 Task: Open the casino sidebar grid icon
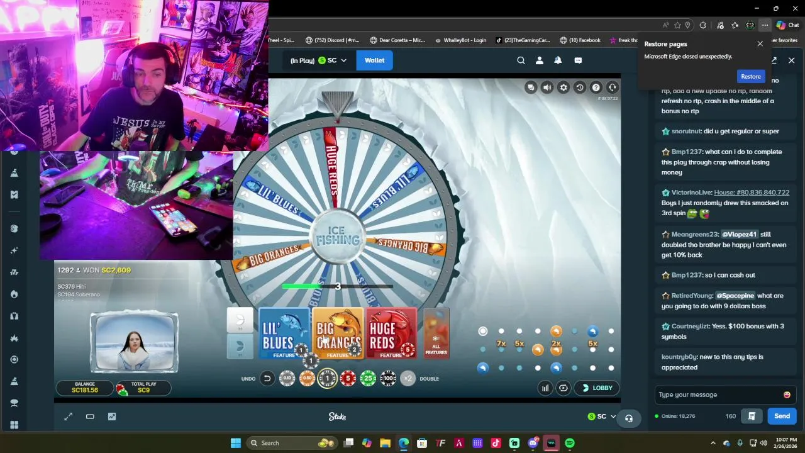[14, 425]
